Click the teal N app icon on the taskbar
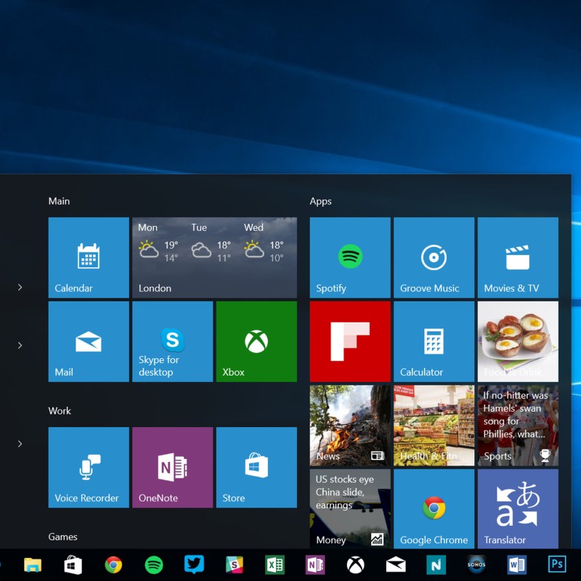The image size is (581, 581). (x=436, y=565)
